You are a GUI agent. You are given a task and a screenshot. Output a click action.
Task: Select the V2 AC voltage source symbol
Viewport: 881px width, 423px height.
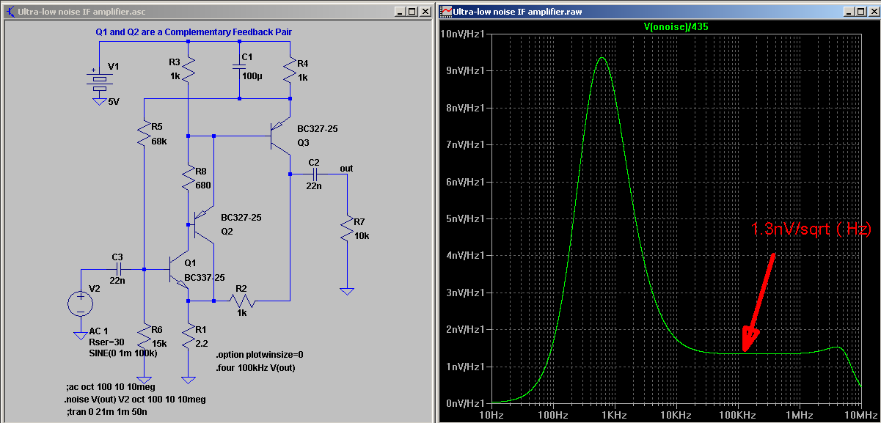81,303
